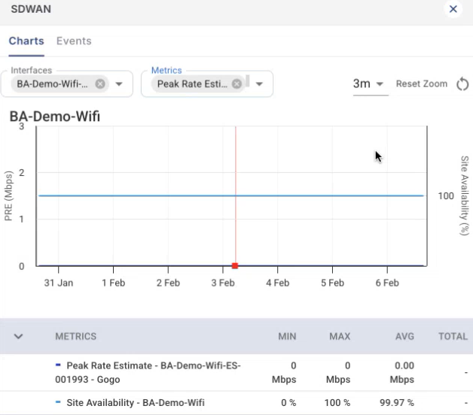Click the AVG column header
473x415 pixels.
pos(403,336)
